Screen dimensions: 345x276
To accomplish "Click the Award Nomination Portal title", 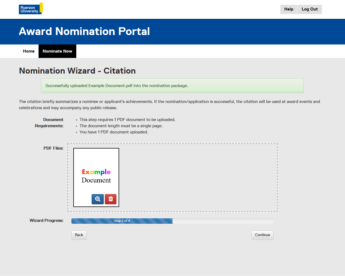I will point(84,32).
